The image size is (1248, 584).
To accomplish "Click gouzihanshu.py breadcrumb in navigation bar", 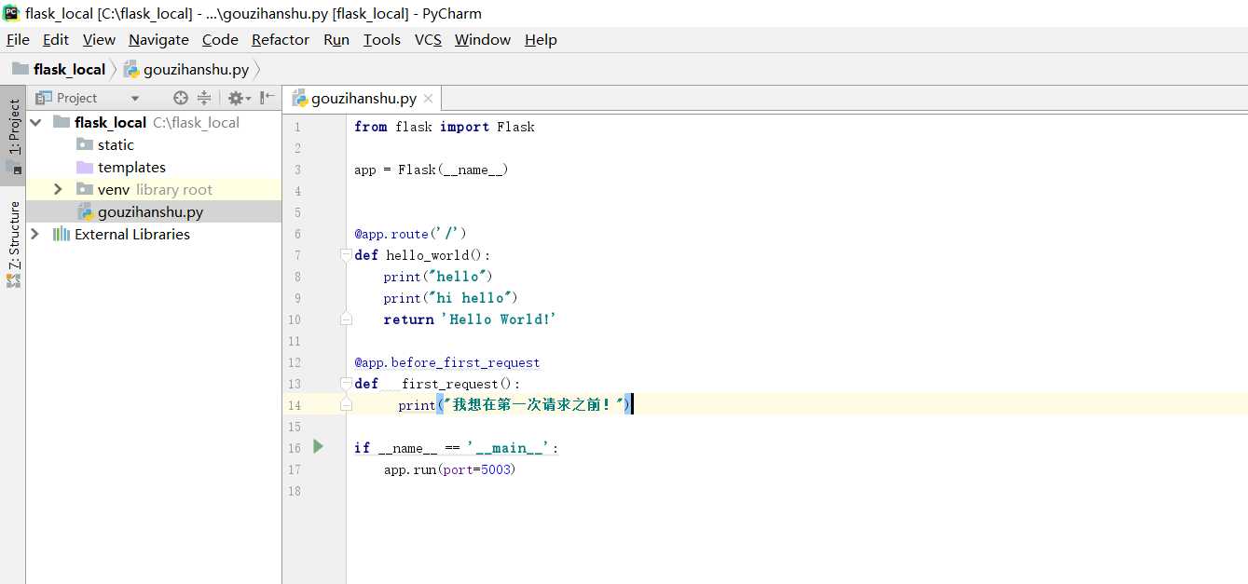I will point(186,69).
